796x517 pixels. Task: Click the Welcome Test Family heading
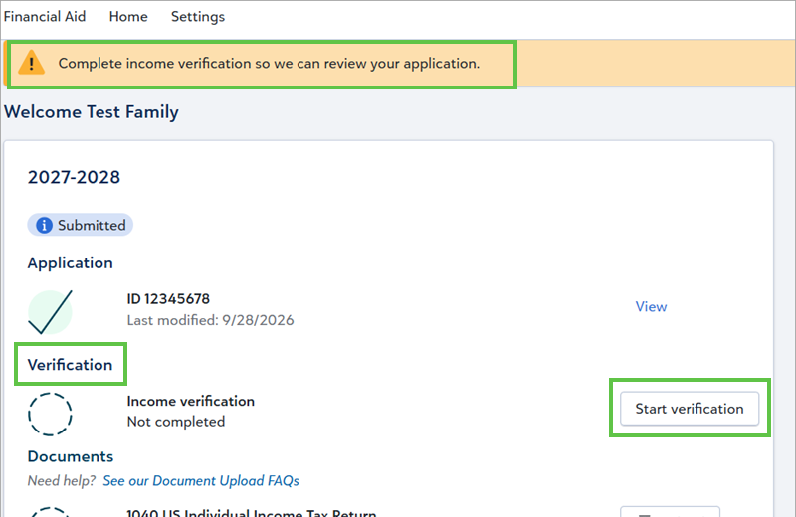pyautogui.click(x=92, y=111)
